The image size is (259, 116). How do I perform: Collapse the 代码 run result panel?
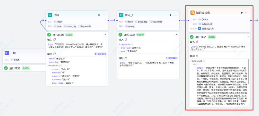(x=105, y=35)
